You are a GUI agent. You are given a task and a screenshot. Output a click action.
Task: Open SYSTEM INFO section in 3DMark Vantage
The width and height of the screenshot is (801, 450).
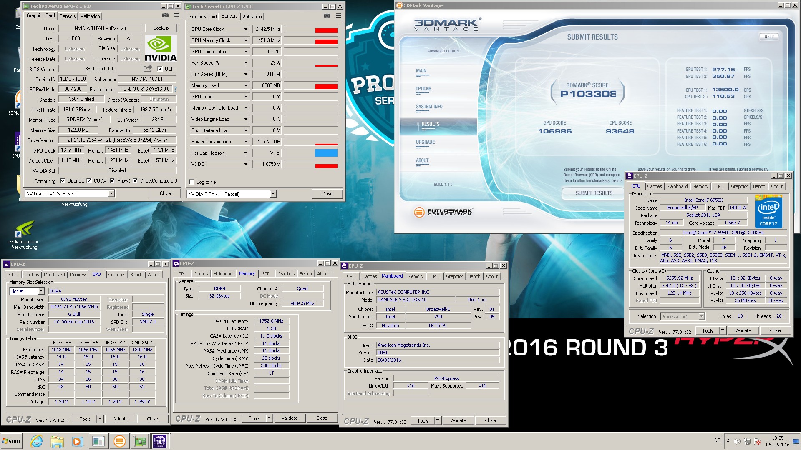coord(429,107)
